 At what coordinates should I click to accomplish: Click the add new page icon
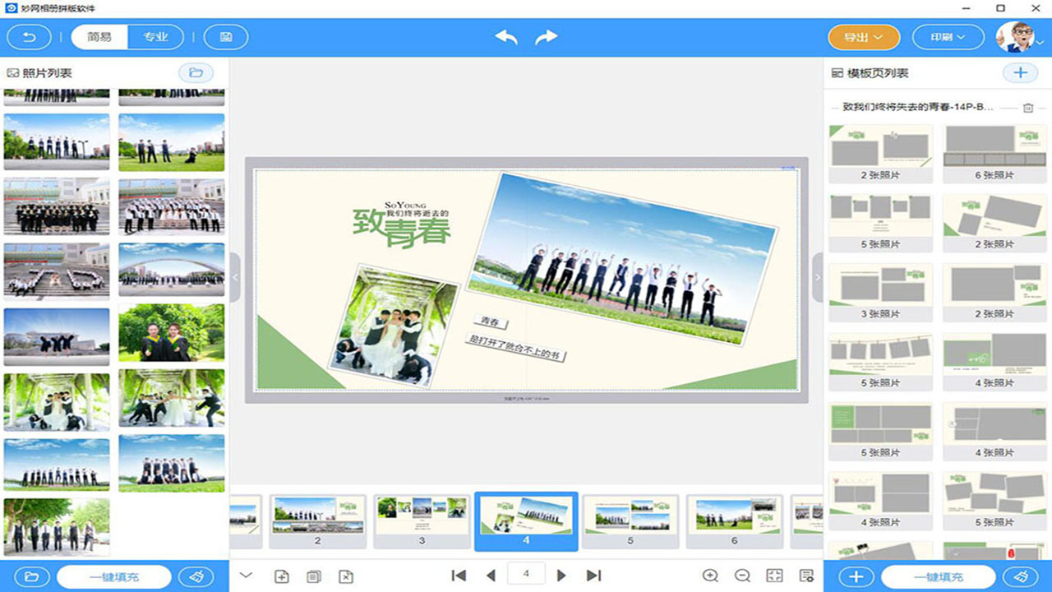(x=281, y=576)
